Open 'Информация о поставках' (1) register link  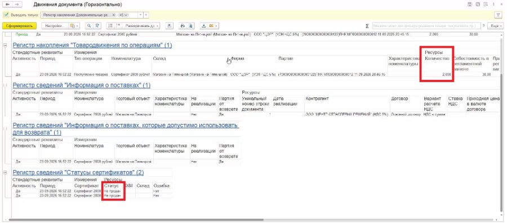[x=82, y=86]
